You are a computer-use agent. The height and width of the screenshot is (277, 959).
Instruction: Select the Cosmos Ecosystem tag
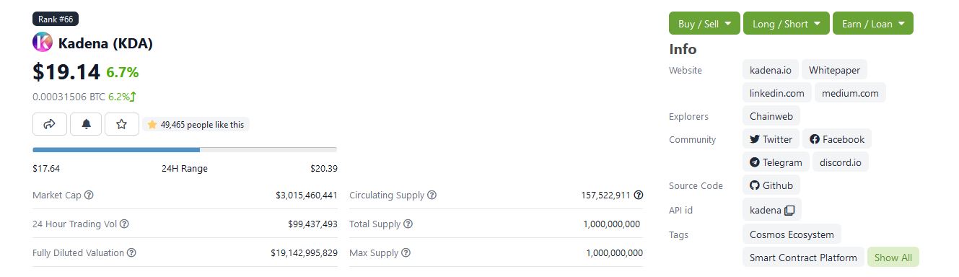pos(792,234)
